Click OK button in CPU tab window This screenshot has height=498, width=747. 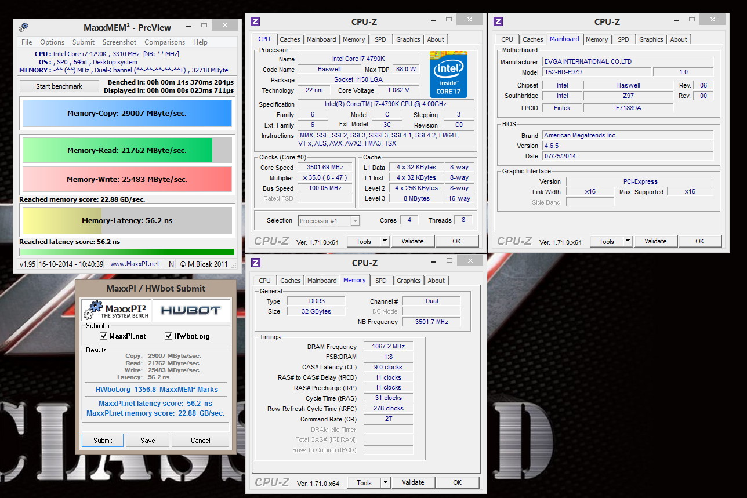click(456, 241)
